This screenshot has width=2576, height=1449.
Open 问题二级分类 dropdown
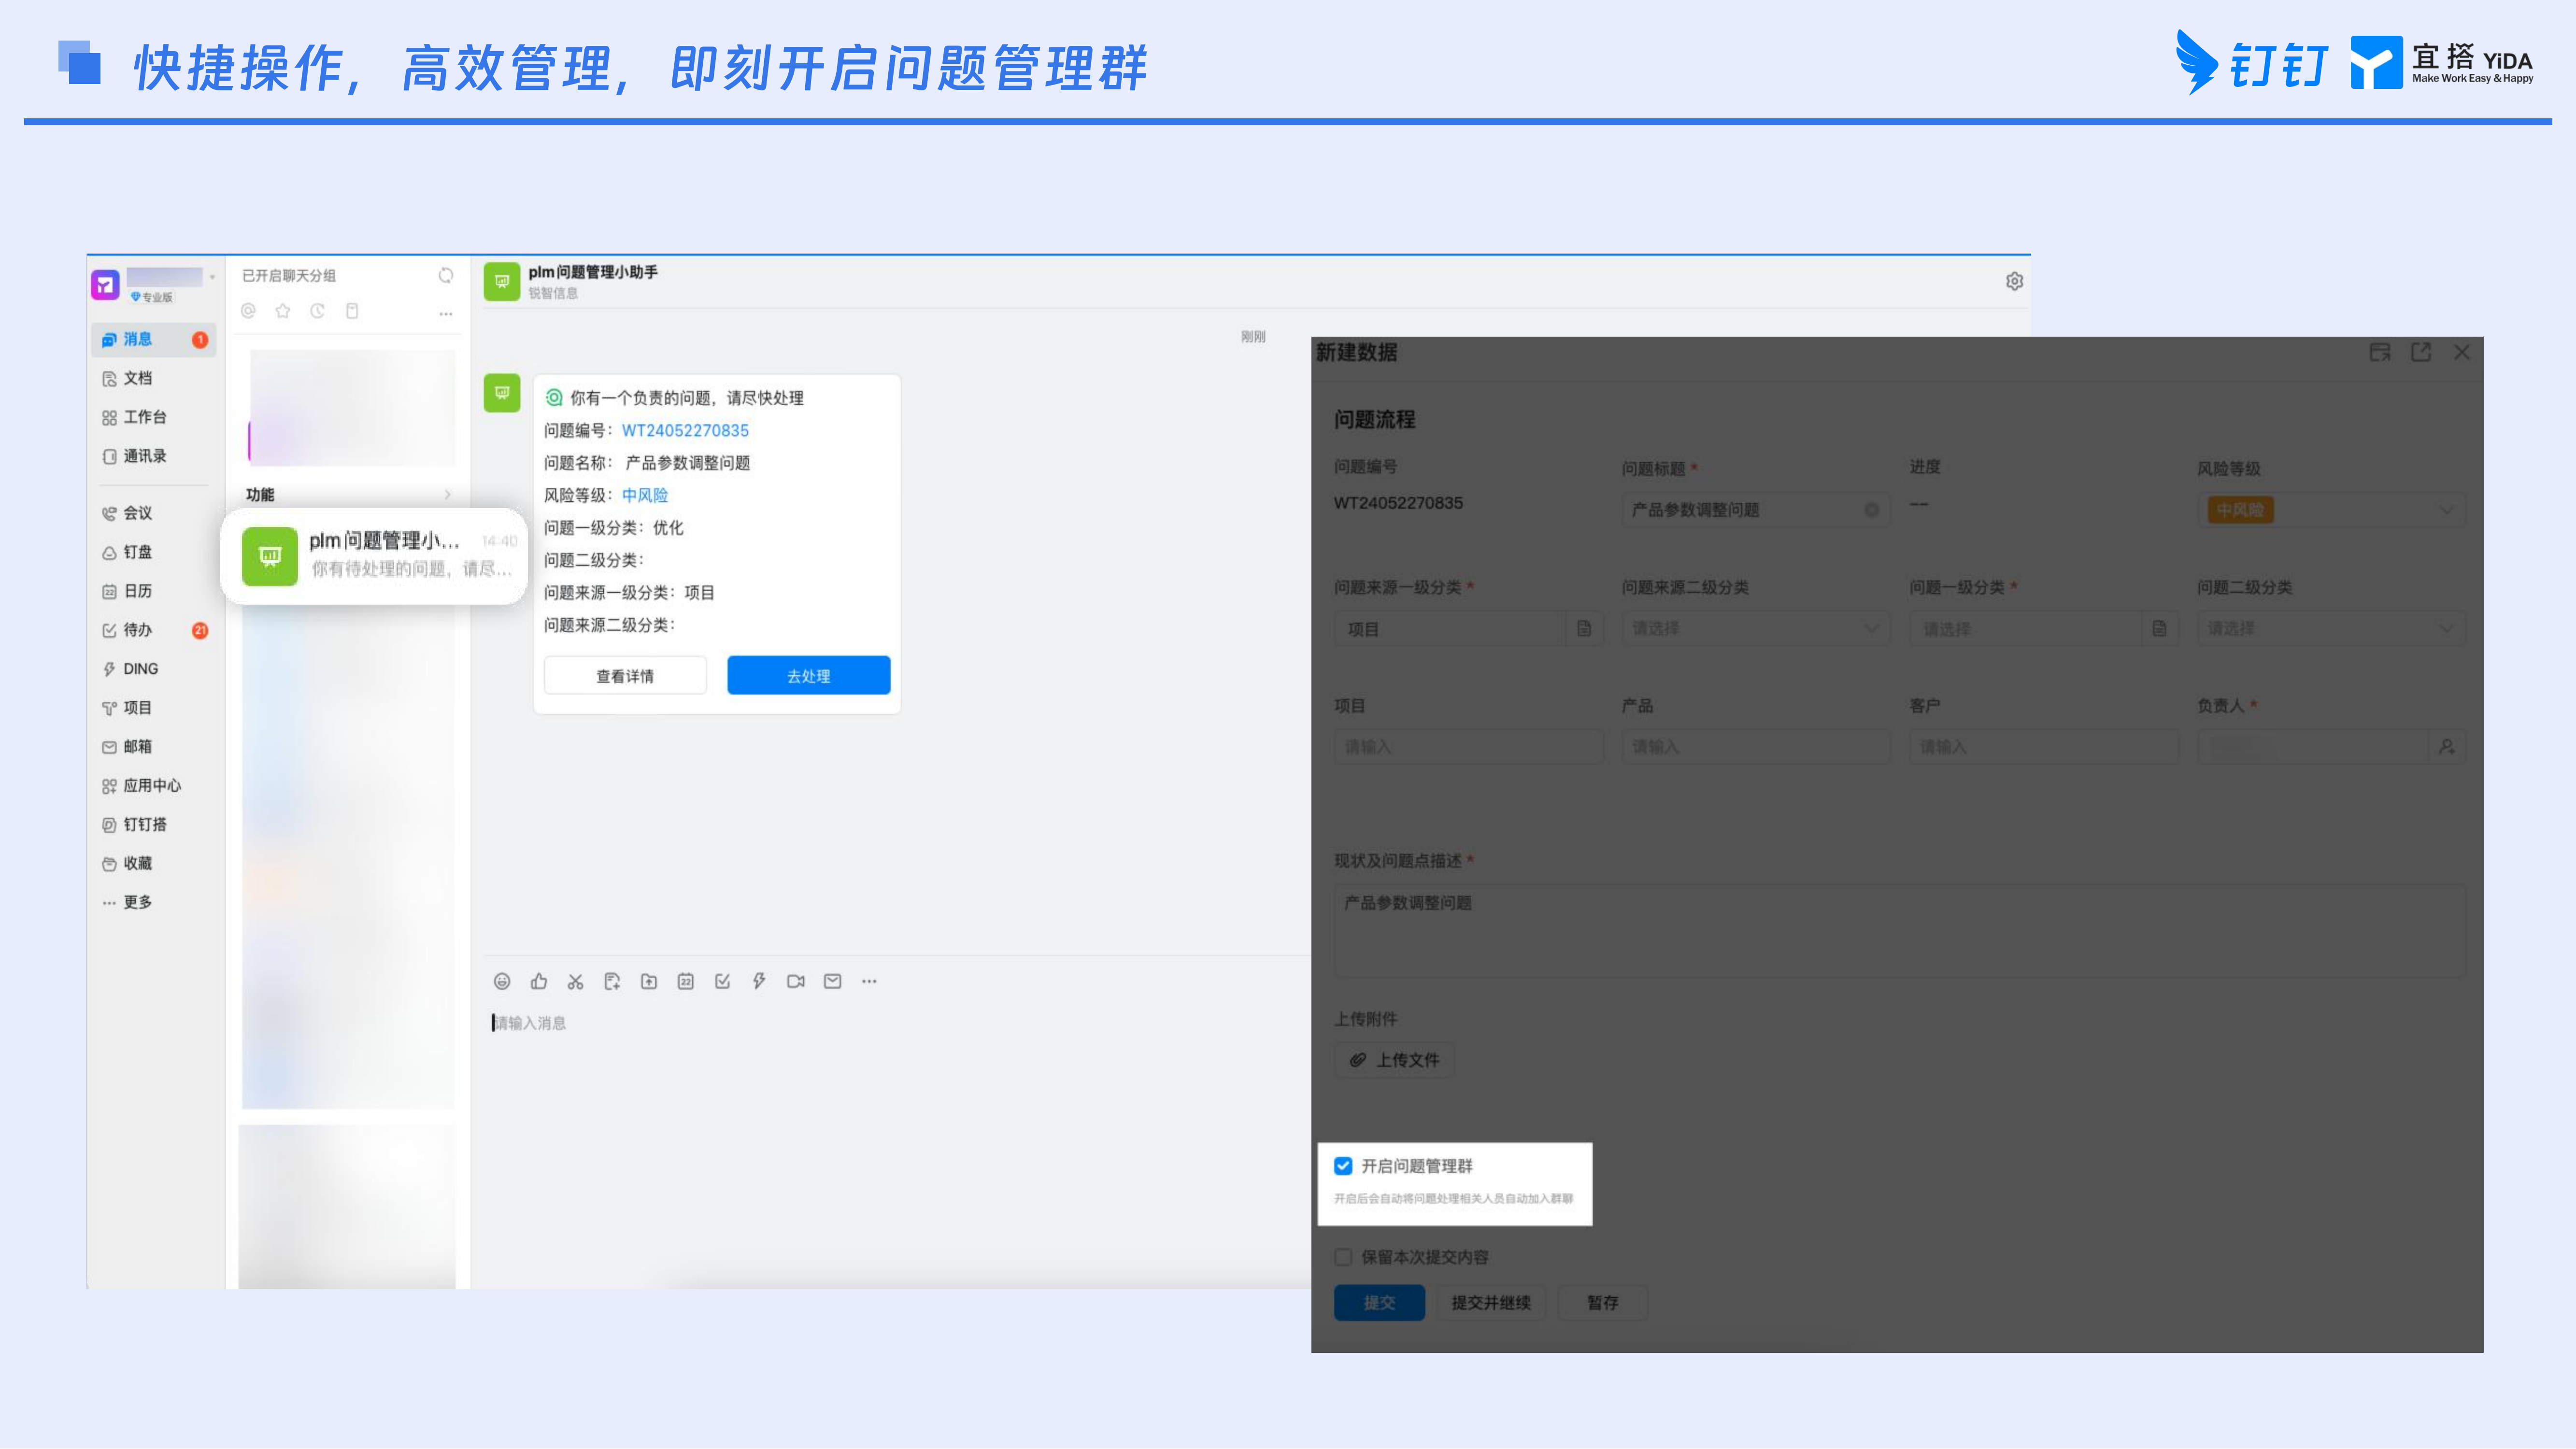click(2331, 629)
